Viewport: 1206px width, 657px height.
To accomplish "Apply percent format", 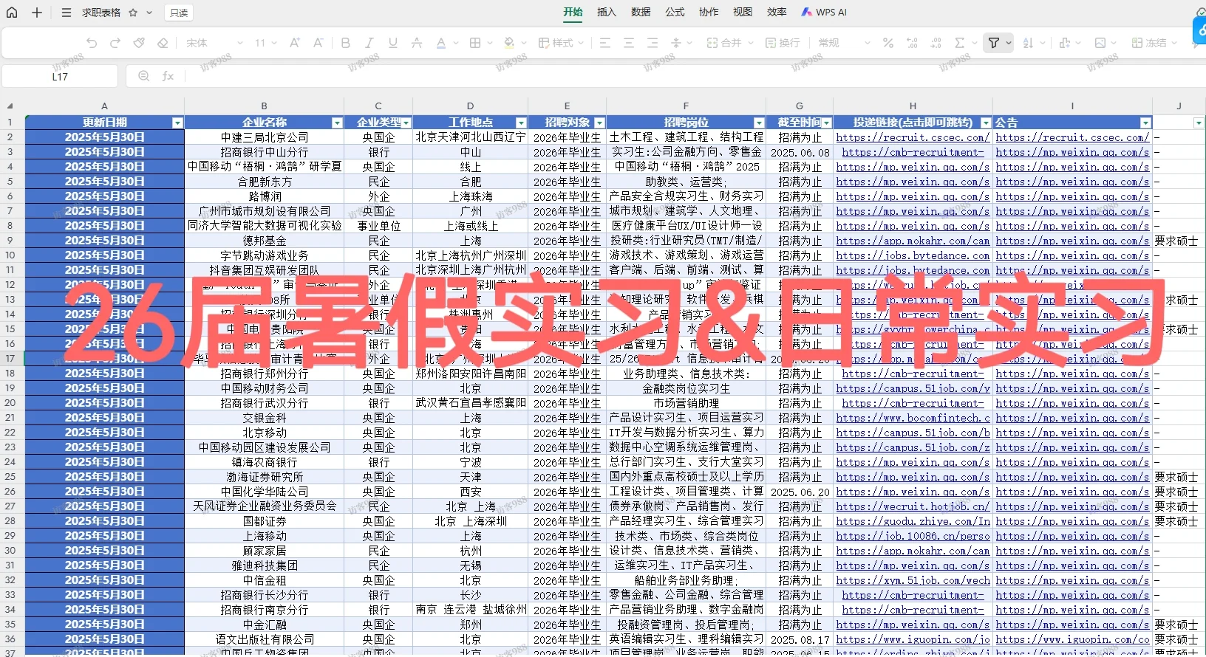I will pos(888,43).
